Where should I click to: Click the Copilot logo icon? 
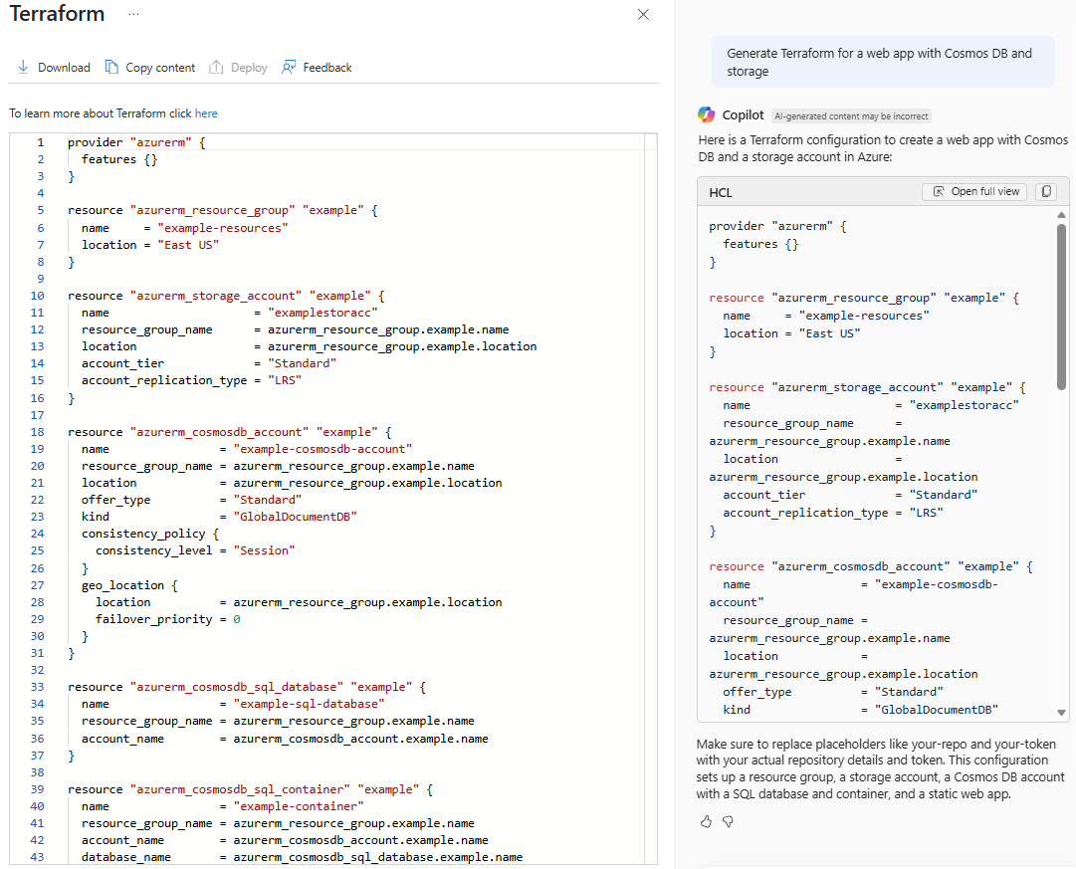point(707,114)
